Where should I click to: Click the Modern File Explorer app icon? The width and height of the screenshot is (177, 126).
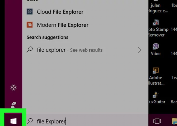30,25
